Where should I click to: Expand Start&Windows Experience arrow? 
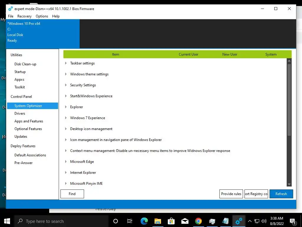[x=66, y=96]
